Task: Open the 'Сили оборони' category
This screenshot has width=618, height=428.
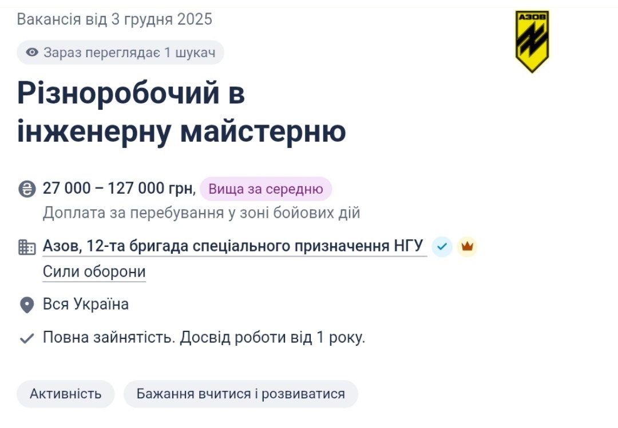Action: pyautogui.click(x=94, y=271)
